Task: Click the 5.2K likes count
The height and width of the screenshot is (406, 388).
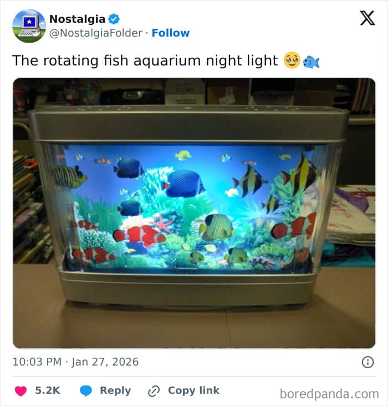Action: [47, 390]
